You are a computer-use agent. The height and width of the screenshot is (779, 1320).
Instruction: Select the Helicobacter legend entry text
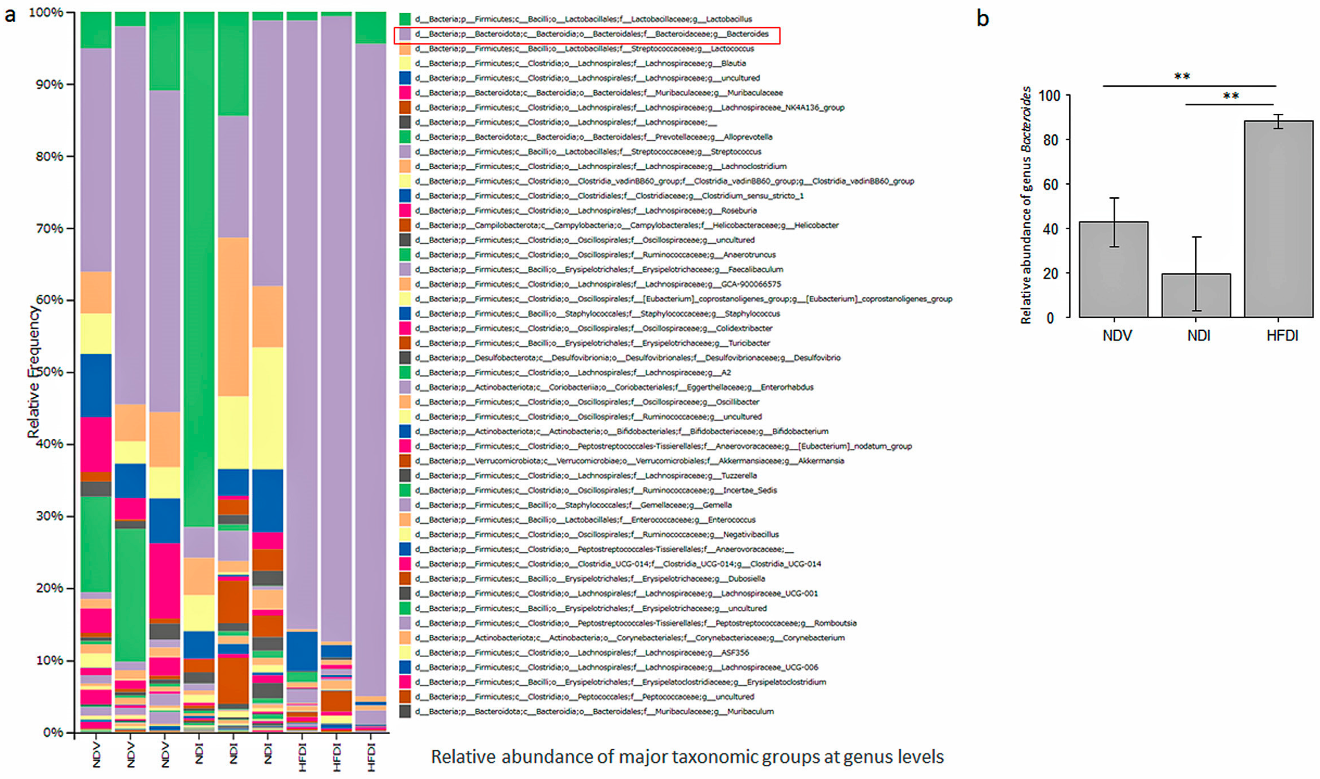point(627,225)
